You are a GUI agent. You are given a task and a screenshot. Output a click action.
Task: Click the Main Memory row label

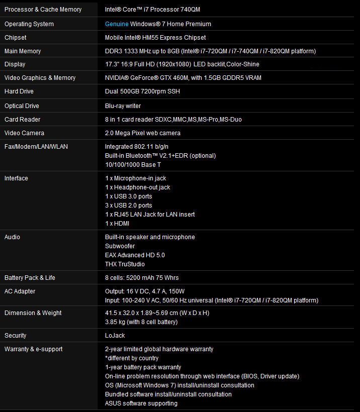(23, 51)
